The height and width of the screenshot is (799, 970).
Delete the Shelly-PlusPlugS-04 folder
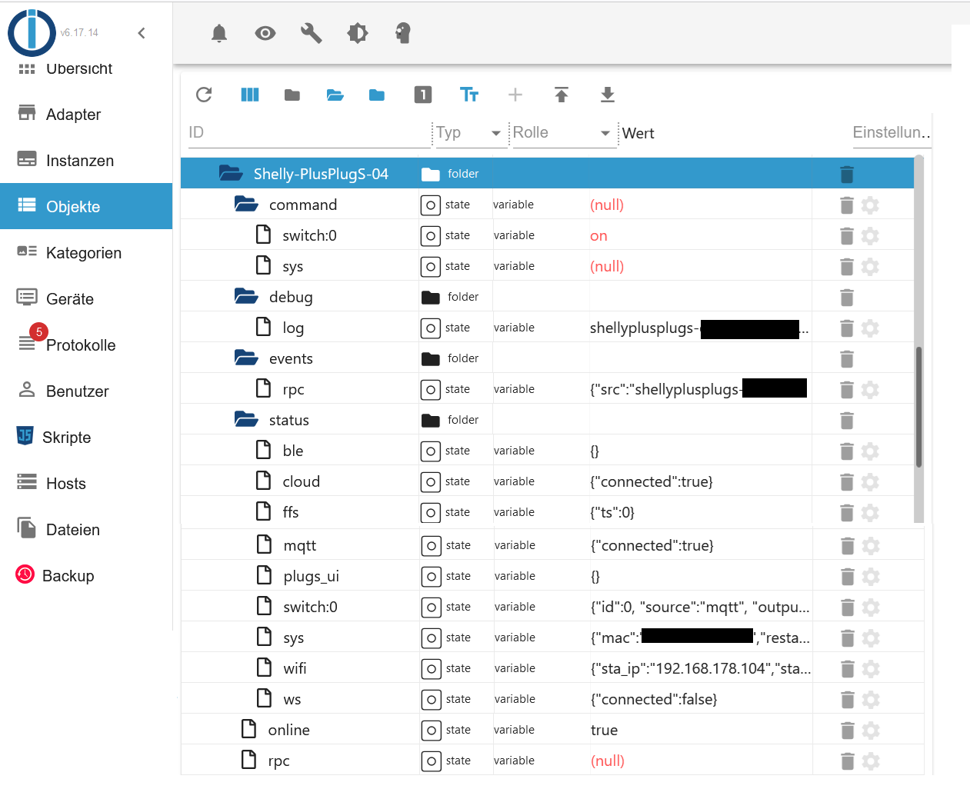coord(847,175)
